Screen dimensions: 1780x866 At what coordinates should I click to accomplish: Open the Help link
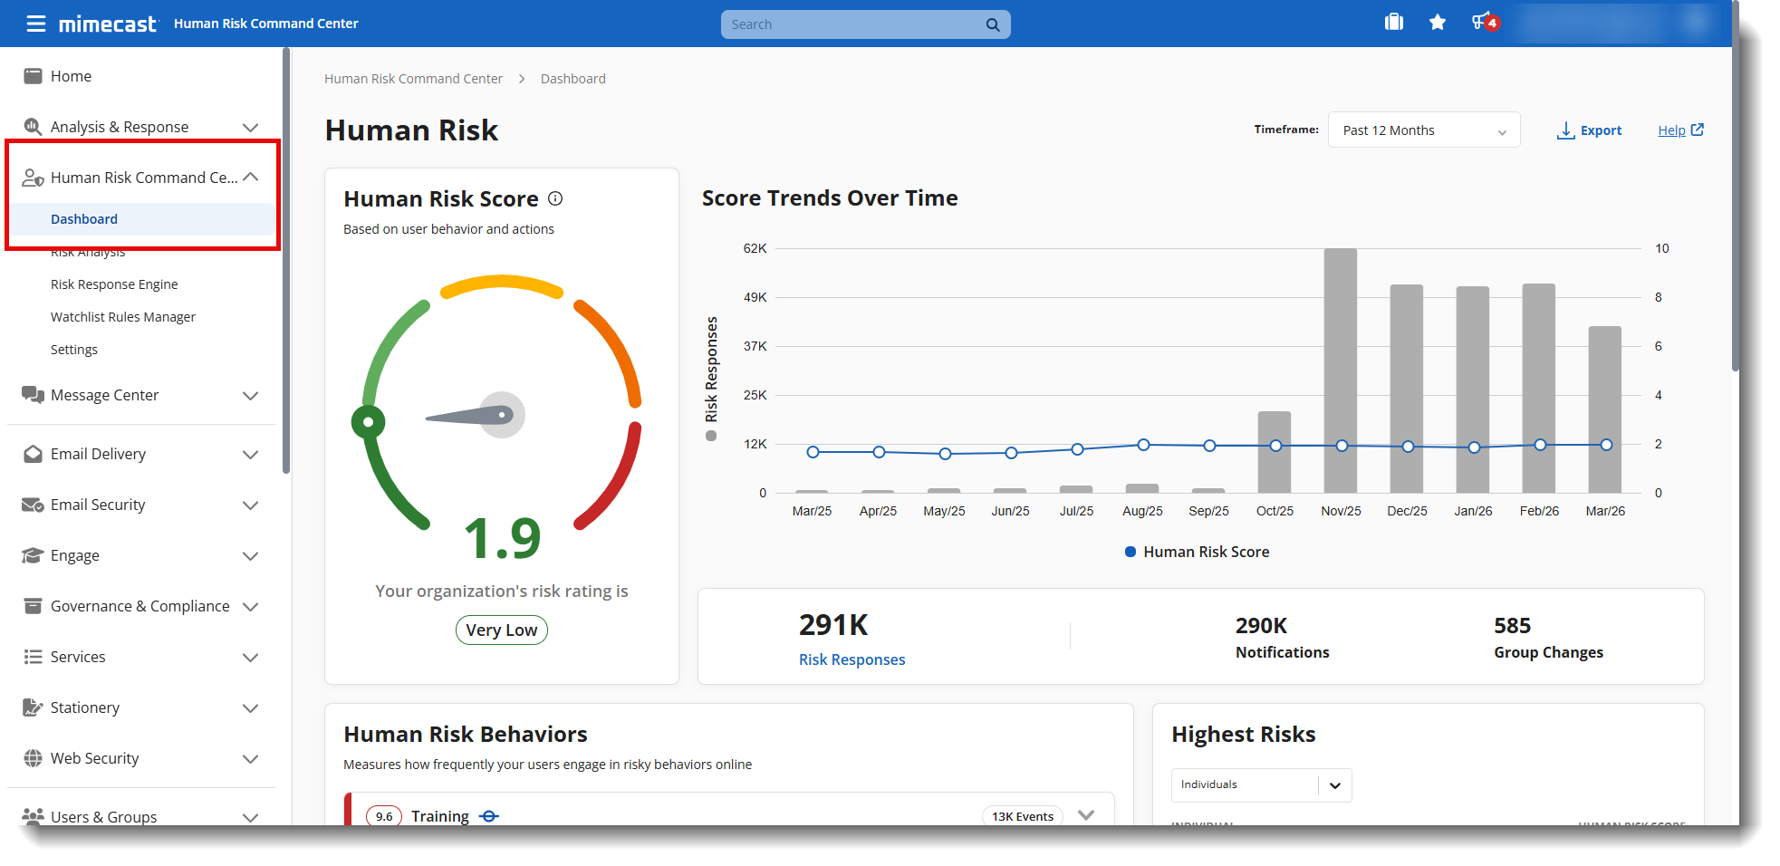1671,130
